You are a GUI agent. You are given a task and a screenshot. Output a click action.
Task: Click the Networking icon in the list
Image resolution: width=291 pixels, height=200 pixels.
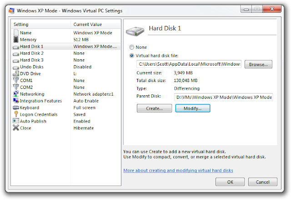coord(16,94)
